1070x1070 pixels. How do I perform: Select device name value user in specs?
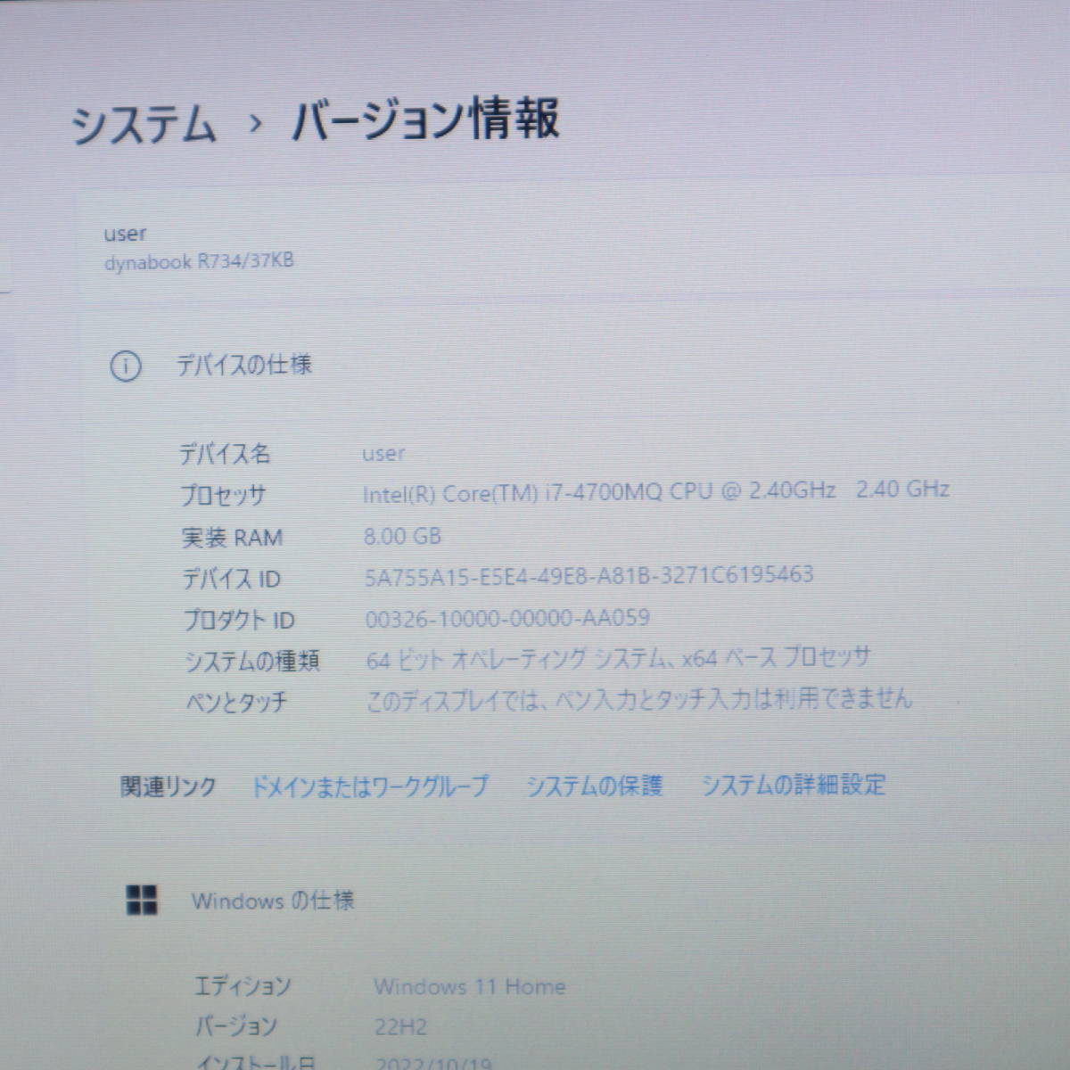383,454
